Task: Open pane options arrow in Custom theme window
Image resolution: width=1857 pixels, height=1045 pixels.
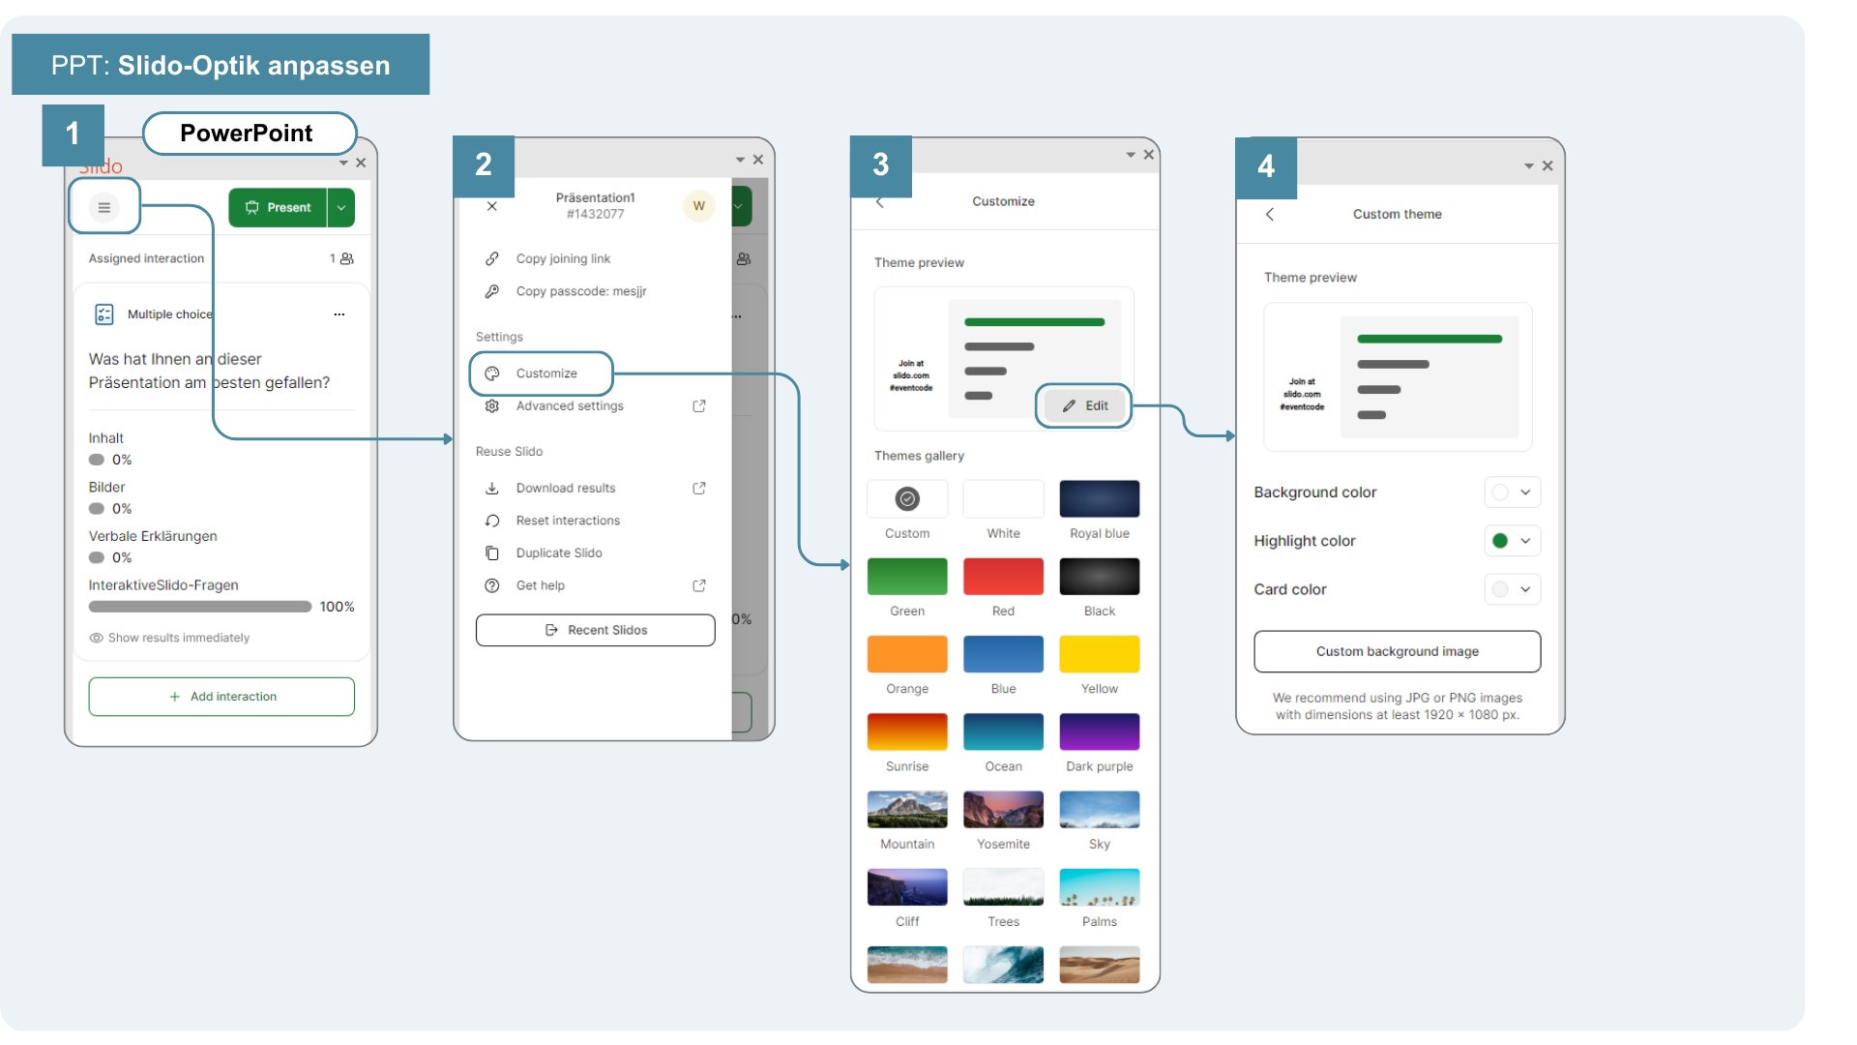Action: coord(1529,166)
